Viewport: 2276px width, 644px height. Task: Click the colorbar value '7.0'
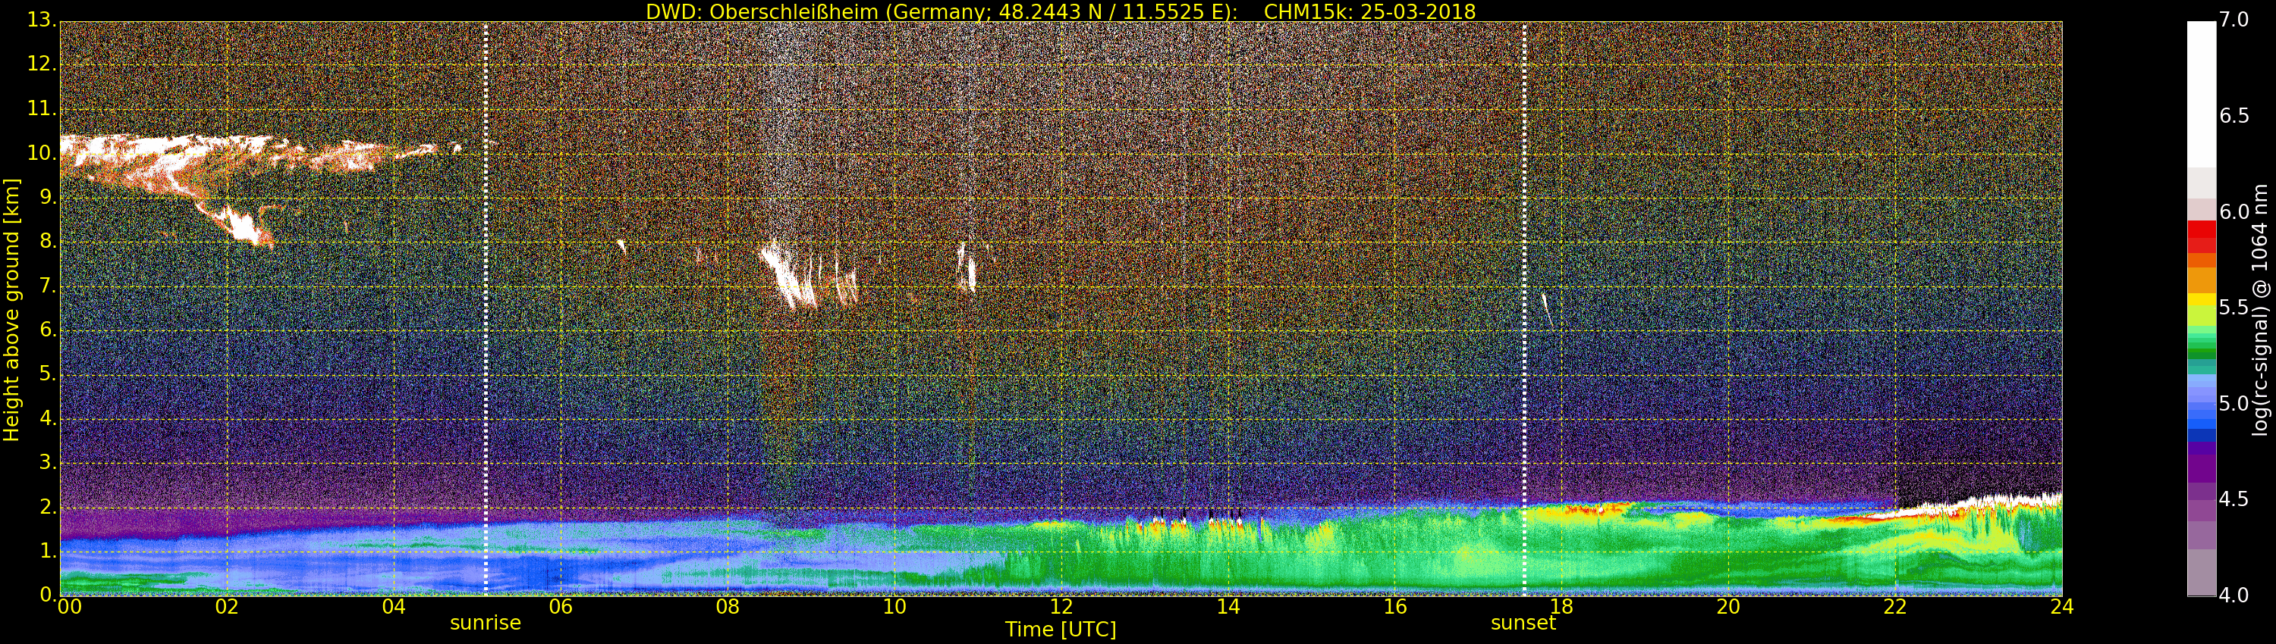2234,20
